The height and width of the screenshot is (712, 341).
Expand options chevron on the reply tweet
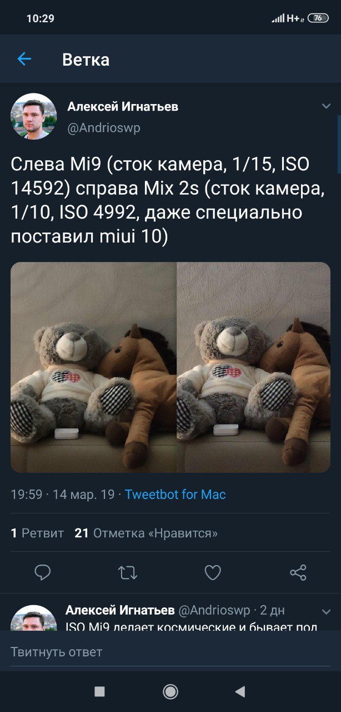[x=326, y=612]
